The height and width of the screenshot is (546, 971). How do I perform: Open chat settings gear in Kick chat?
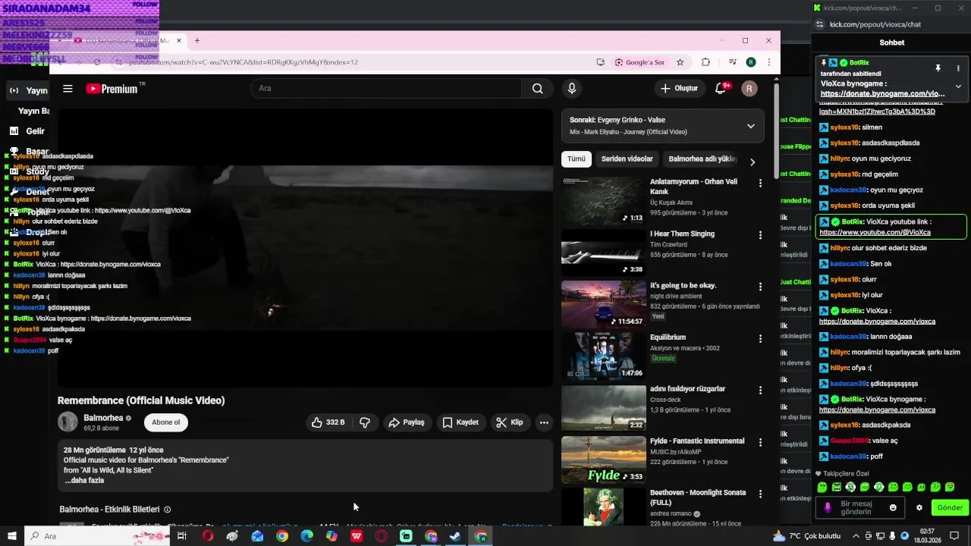click(x=919, y=508)
